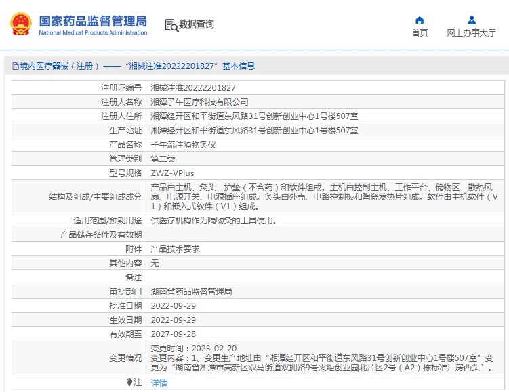Click the 审批部门 label
Image resolution: width=509 pixels, height=392 pixels.
pos(125,292)
